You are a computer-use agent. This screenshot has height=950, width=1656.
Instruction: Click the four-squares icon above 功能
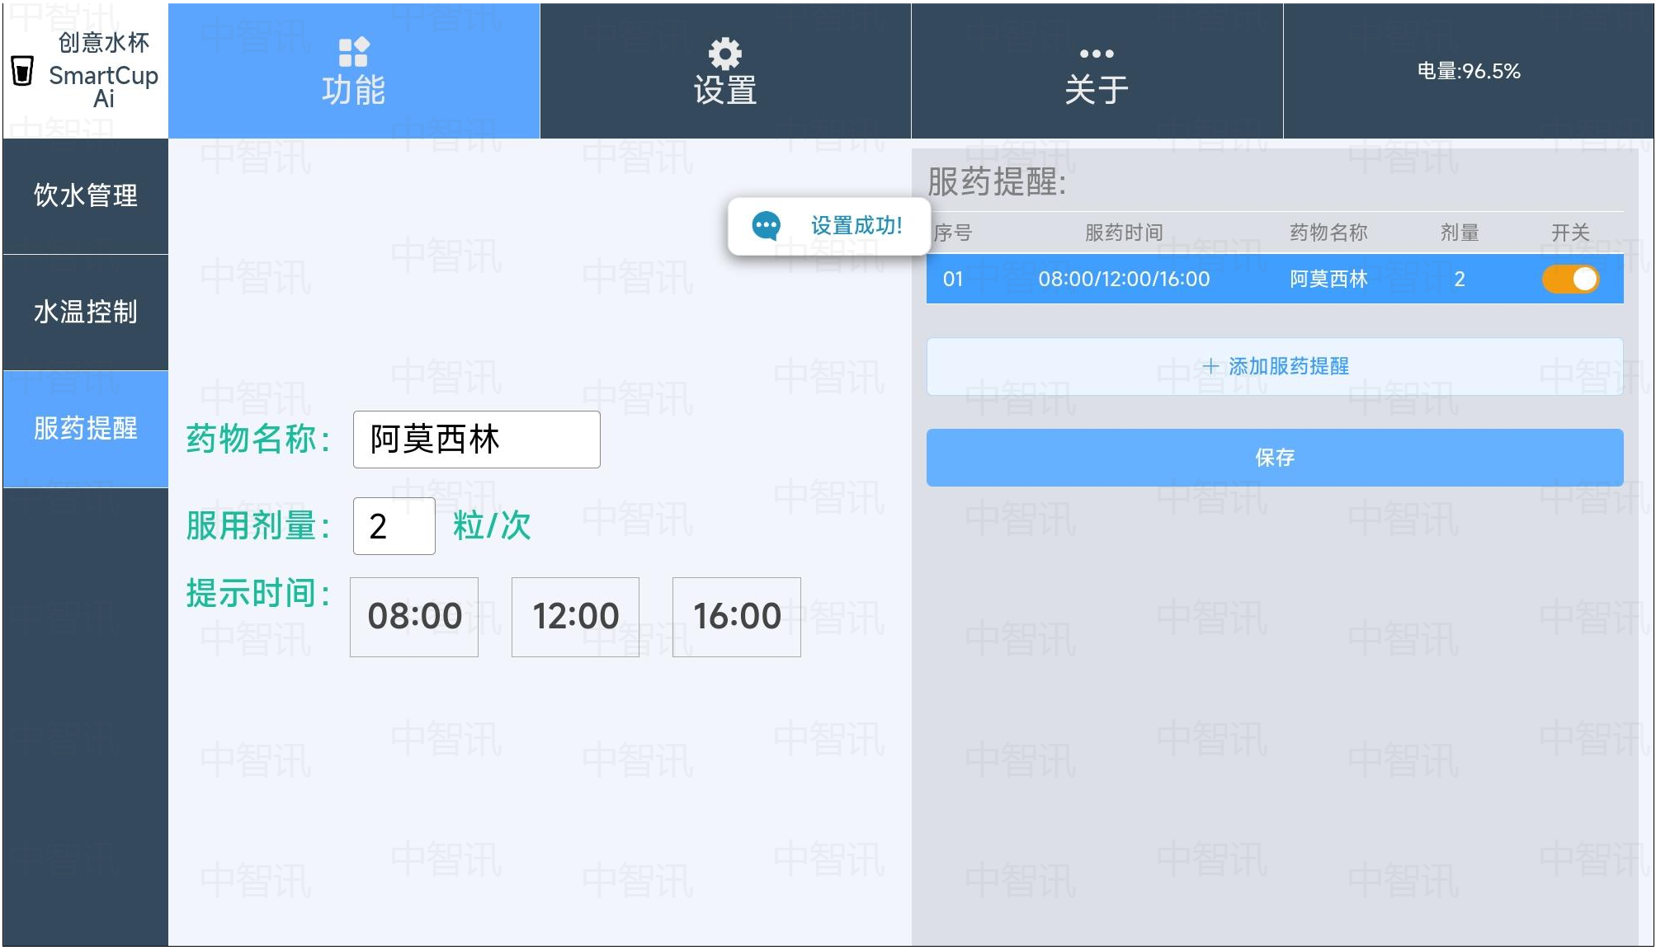tap(353, 52)
